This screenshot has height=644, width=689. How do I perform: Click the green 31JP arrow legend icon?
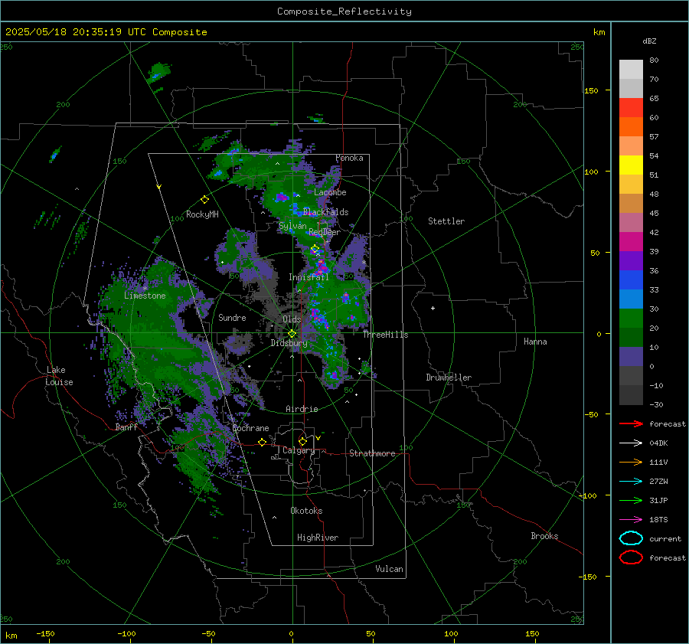(x=631, y=500)
